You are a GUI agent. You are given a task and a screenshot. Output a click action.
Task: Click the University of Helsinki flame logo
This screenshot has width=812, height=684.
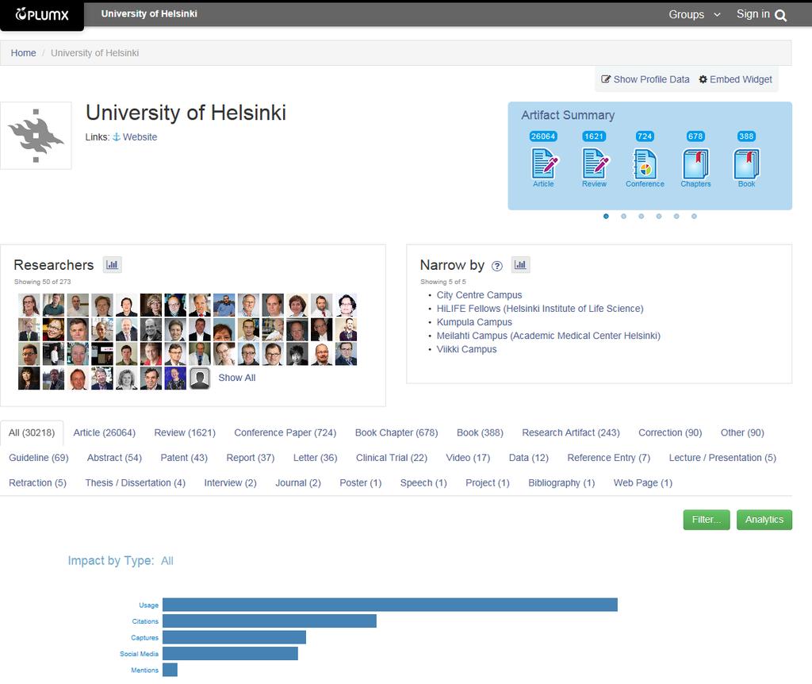tap(36, 136)
